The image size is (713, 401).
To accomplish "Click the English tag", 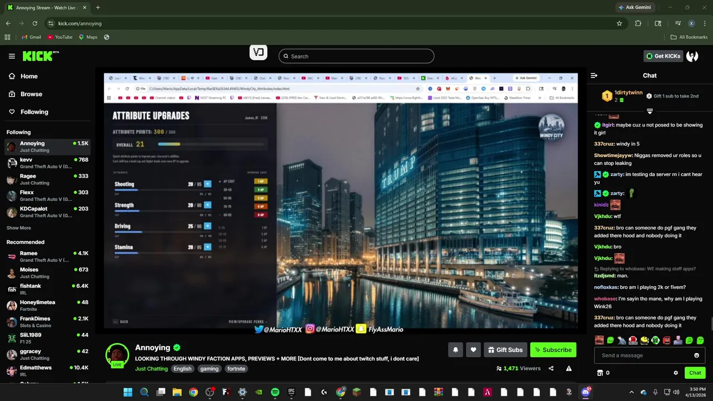I will pyautogui.click(x=182, y=369).
